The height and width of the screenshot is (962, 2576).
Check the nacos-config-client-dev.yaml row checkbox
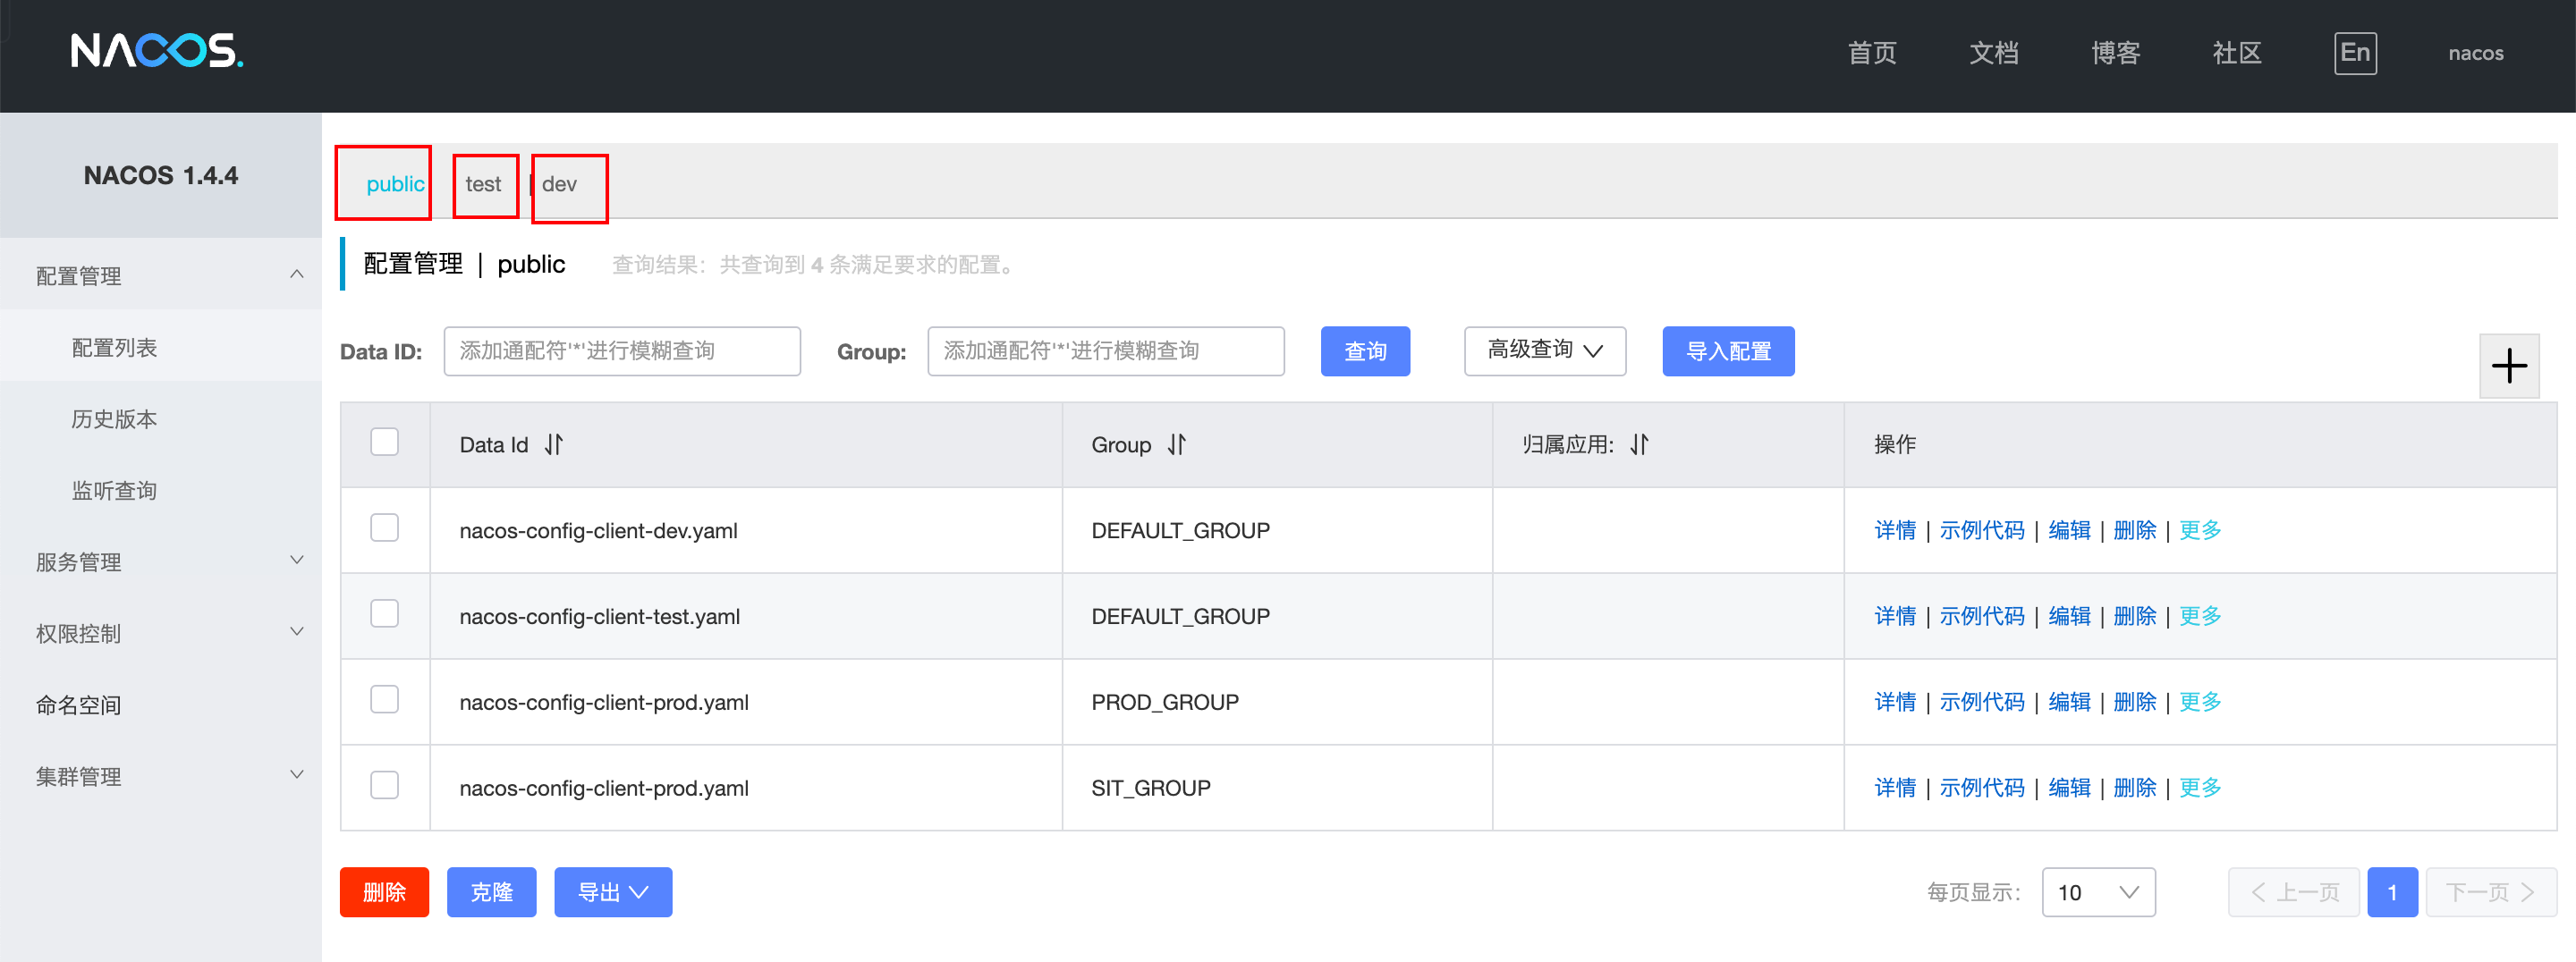pyautogui.click(x=384, y=528)
